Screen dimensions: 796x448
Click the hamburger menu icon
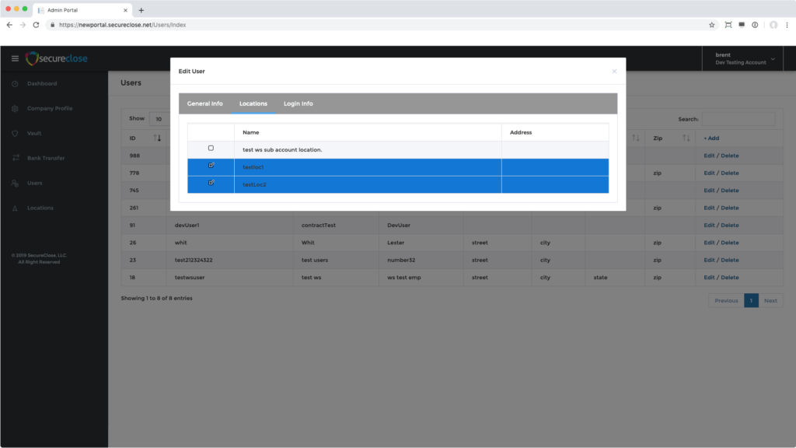(15, 59)
